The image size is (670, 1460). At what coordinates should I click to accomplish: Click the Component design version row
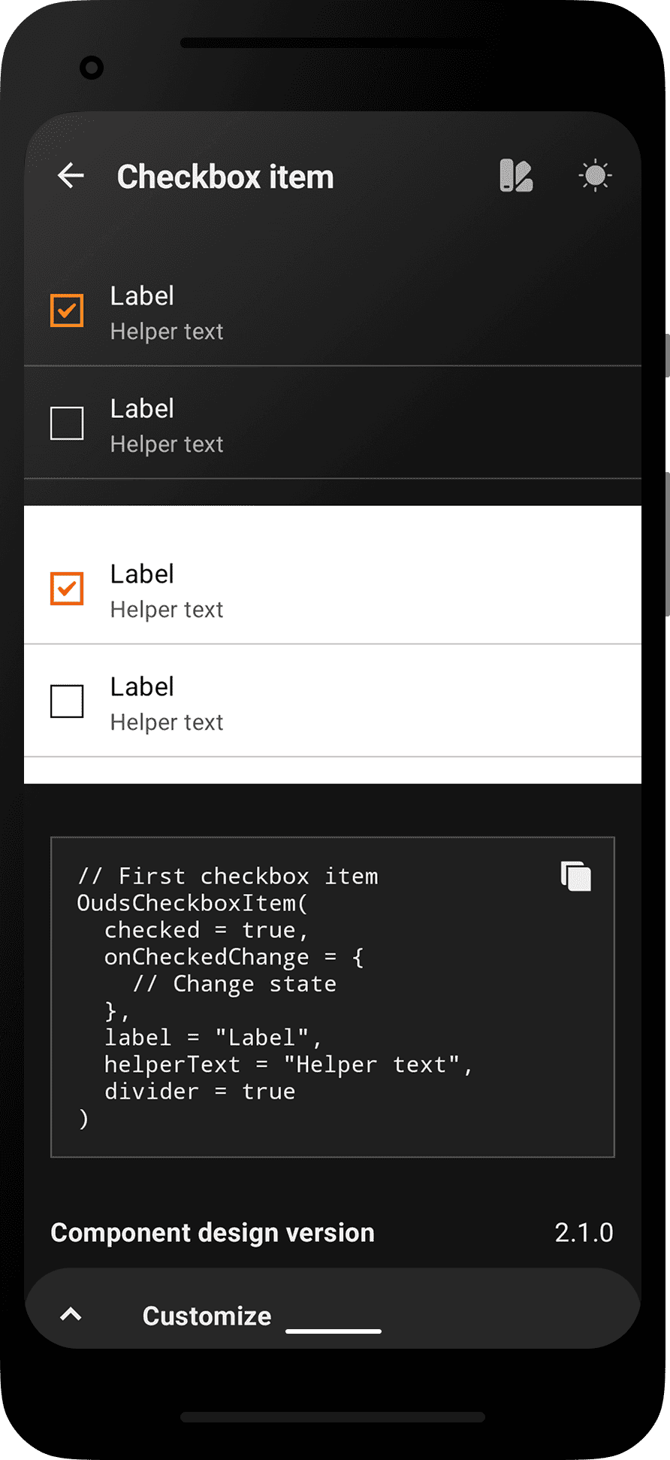coord(213,1232)
